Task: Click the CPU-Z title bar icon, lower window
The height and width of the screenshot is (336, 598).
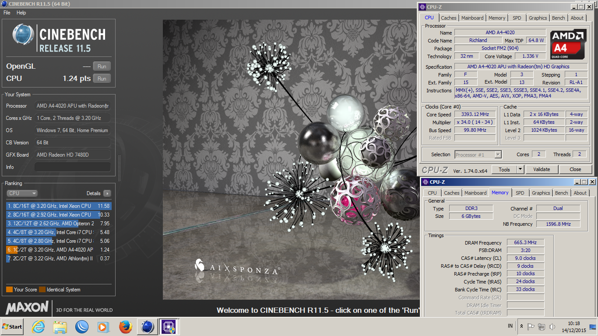Action: [x=425, y=182]
